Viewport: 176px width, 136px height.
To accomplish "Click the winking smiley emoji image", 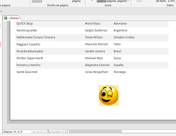I will click(x=109, y=95).
